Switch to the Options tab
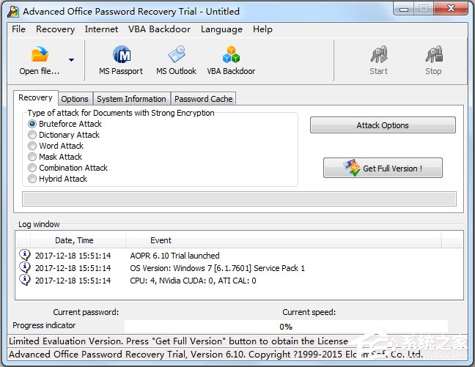This screenshot has width=475, height=367. (75, 99)
